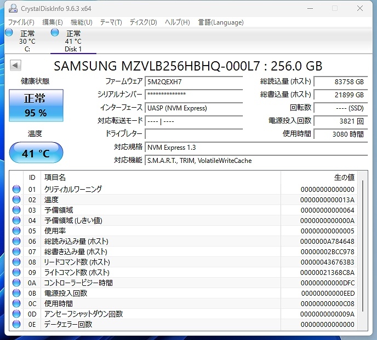The image size is (377, 340).
Task: Click status orb for row 04 予備領域 (しきい値)
Action: pyautogui.click(x=16, y=220)
